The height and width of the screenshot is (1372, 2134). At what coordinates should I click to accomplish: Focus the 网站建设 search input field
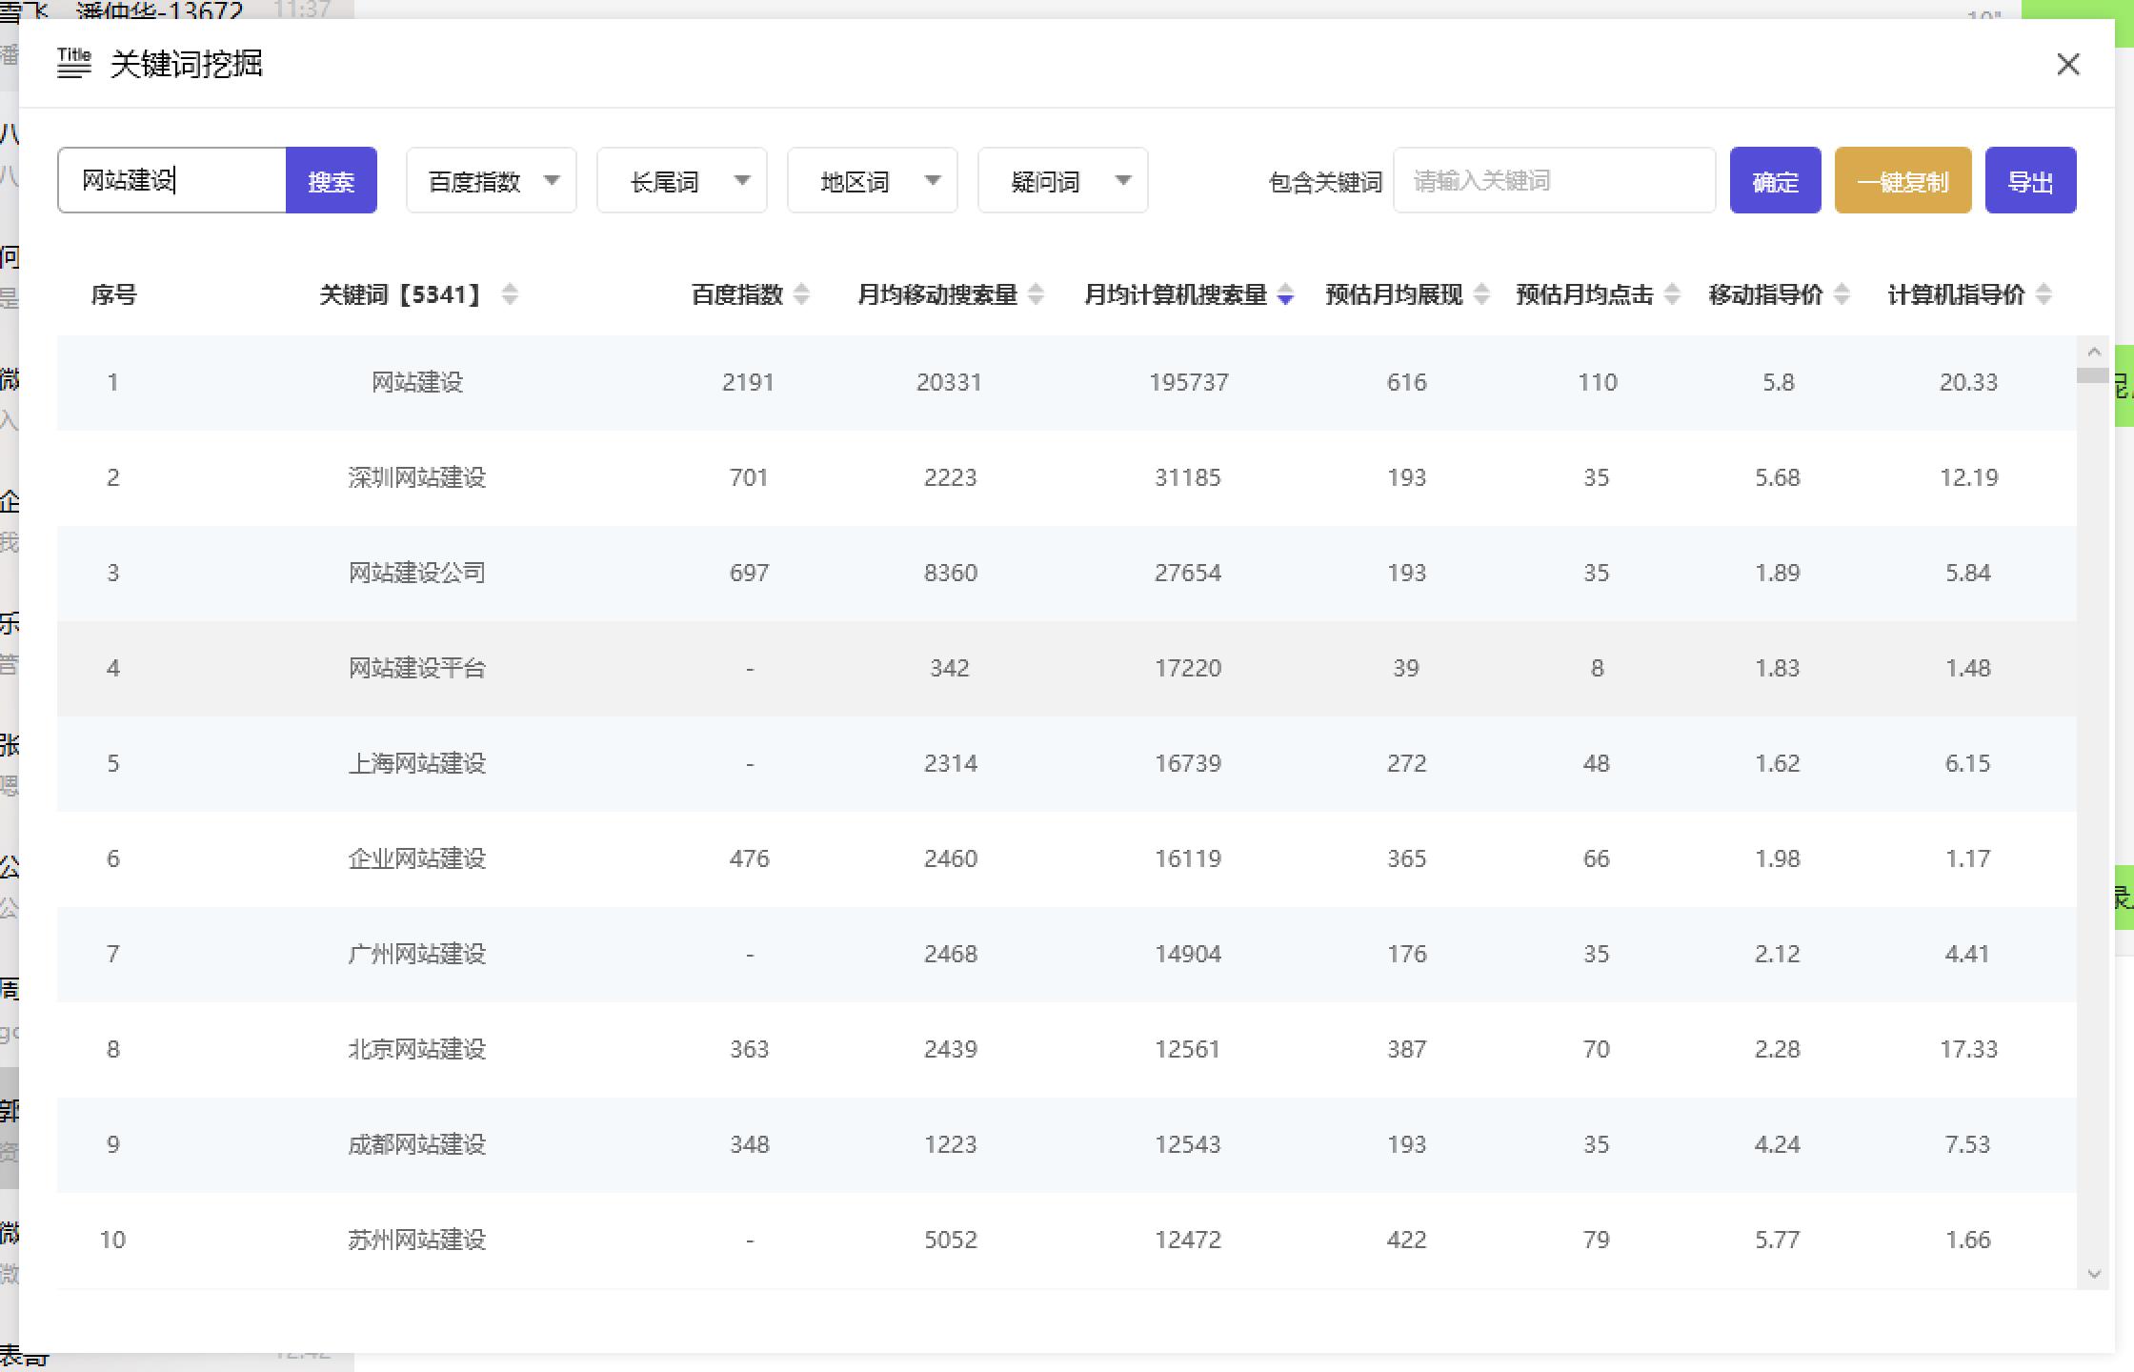coord(172,181)
